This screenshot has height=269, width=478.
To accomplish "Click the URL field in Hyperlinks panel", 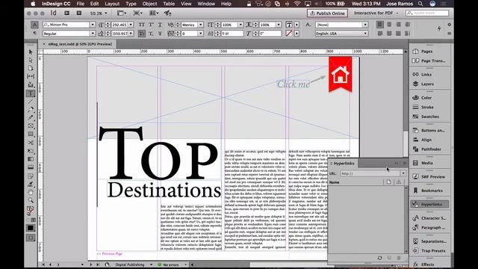I will coord(370,173).
